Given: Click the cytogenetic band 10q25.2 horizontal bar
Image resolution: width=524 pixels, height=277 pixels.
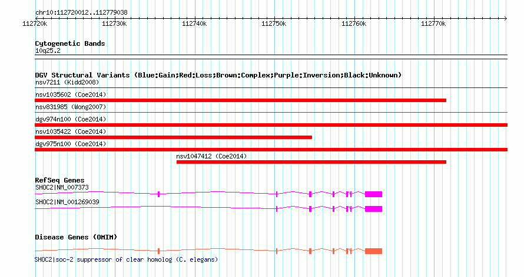Looking at the screenshot, I should point(271,57).
